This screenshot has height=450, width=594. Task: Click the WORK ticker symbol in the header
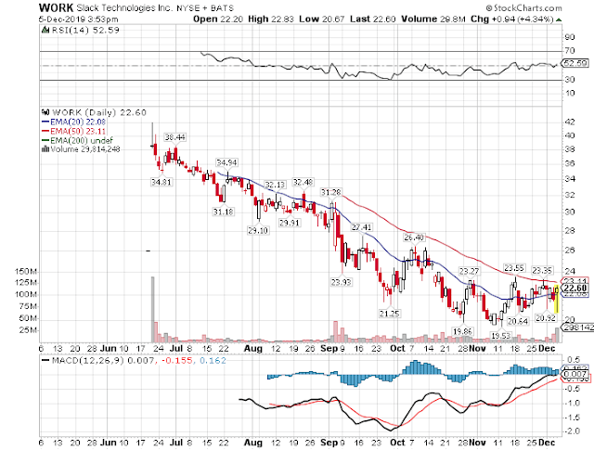56,7
